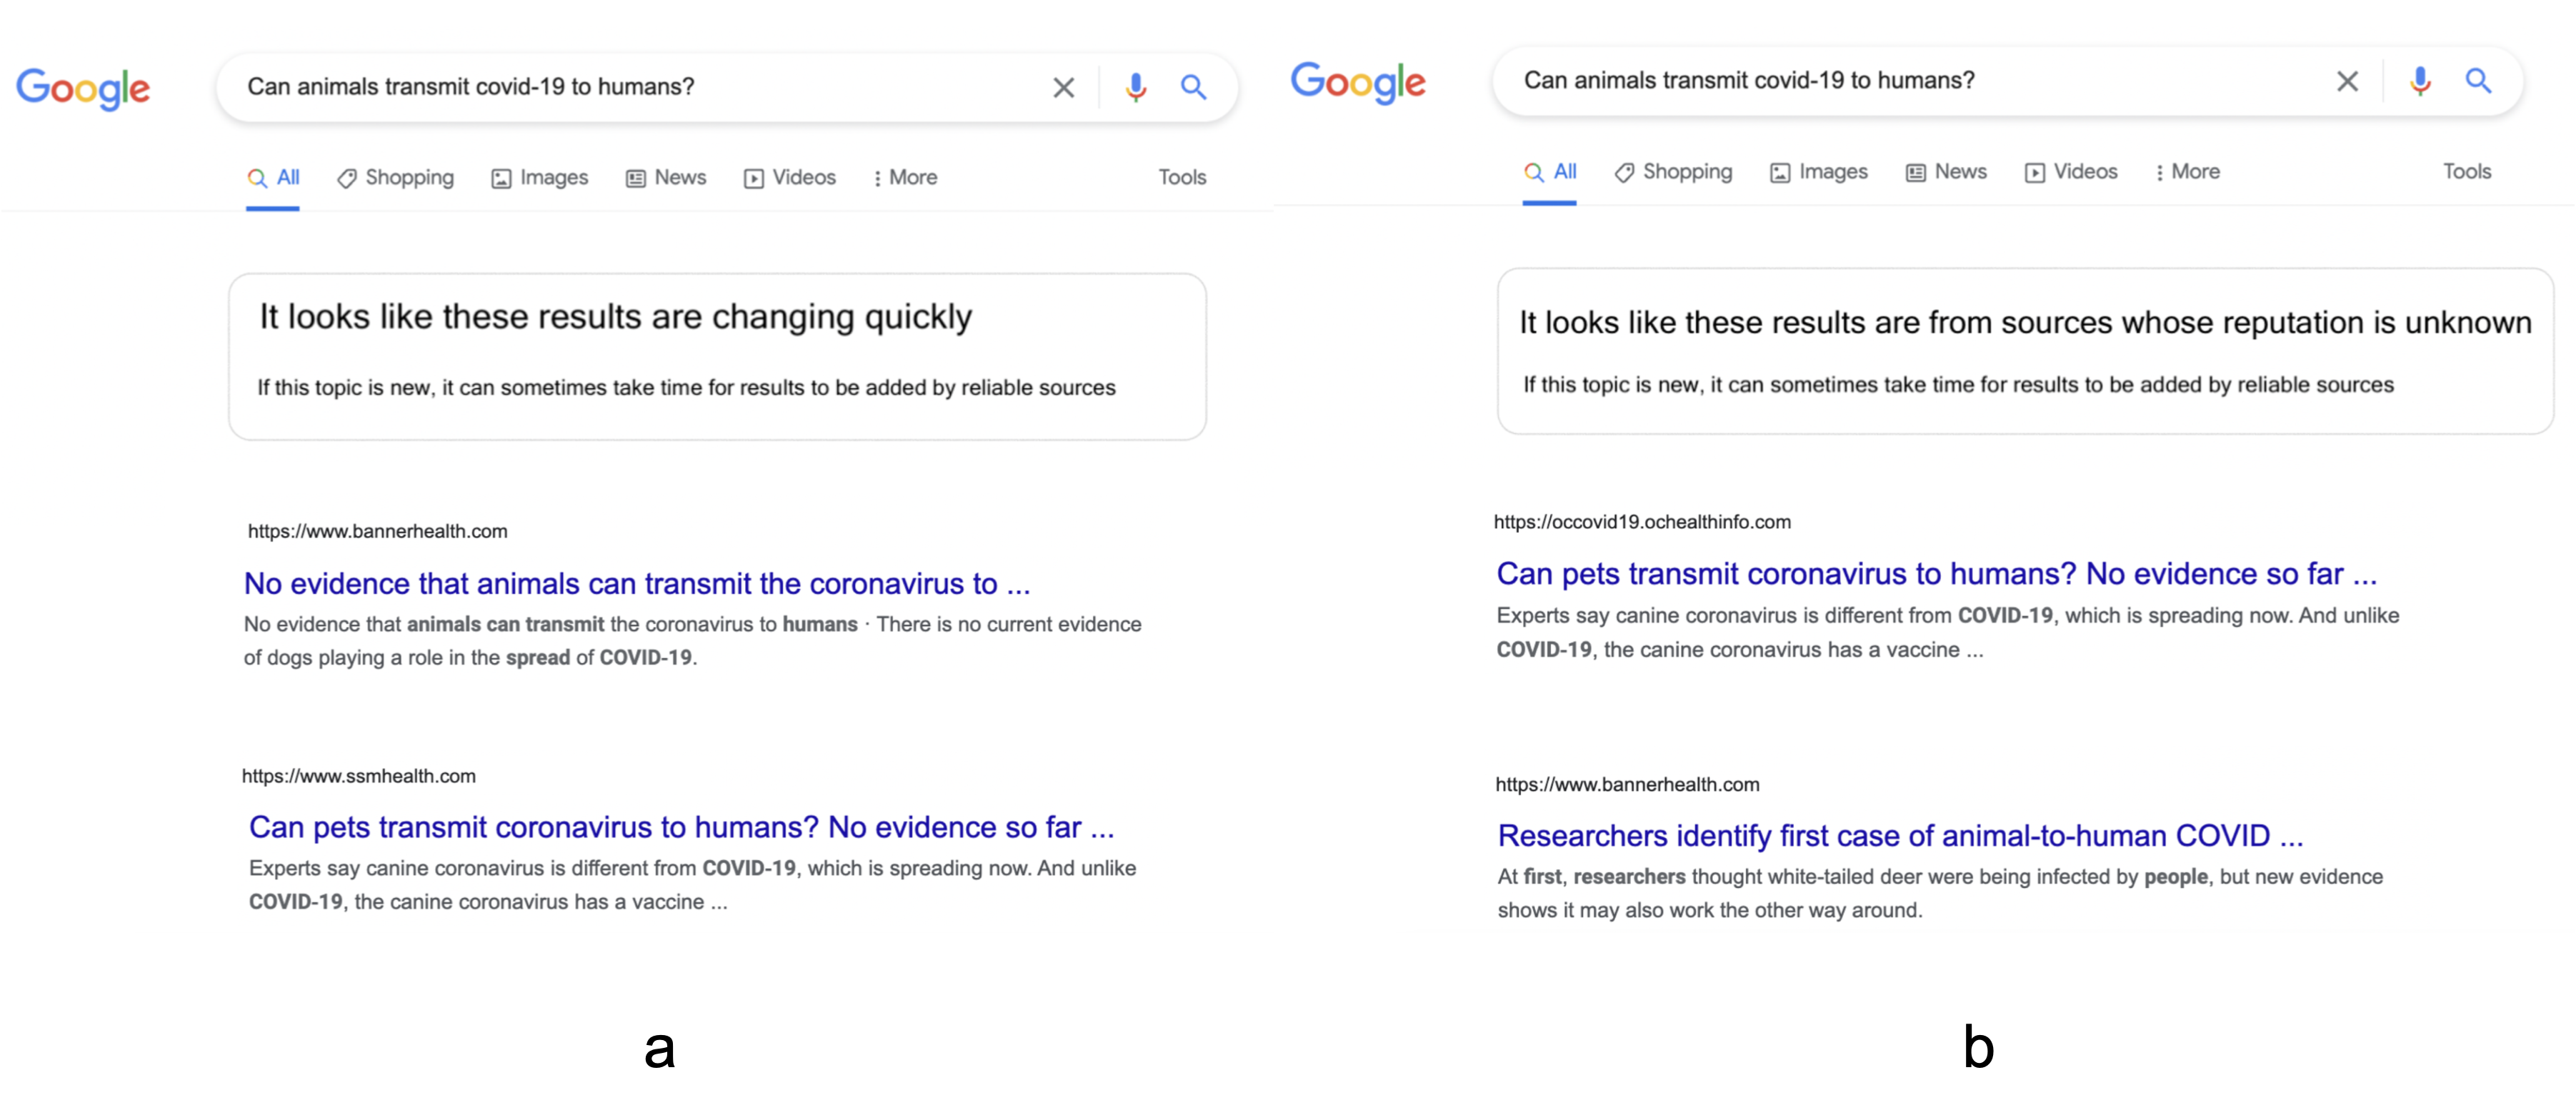Switch to the Images tab in panel b
The image size is (2576, 1105).
click(1819, 172)
